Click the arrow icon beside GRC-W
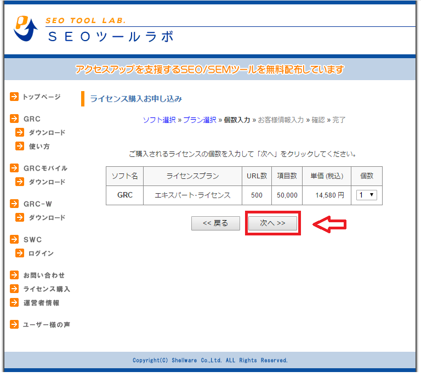Screen dimensions: 421x377 [14, 204]
